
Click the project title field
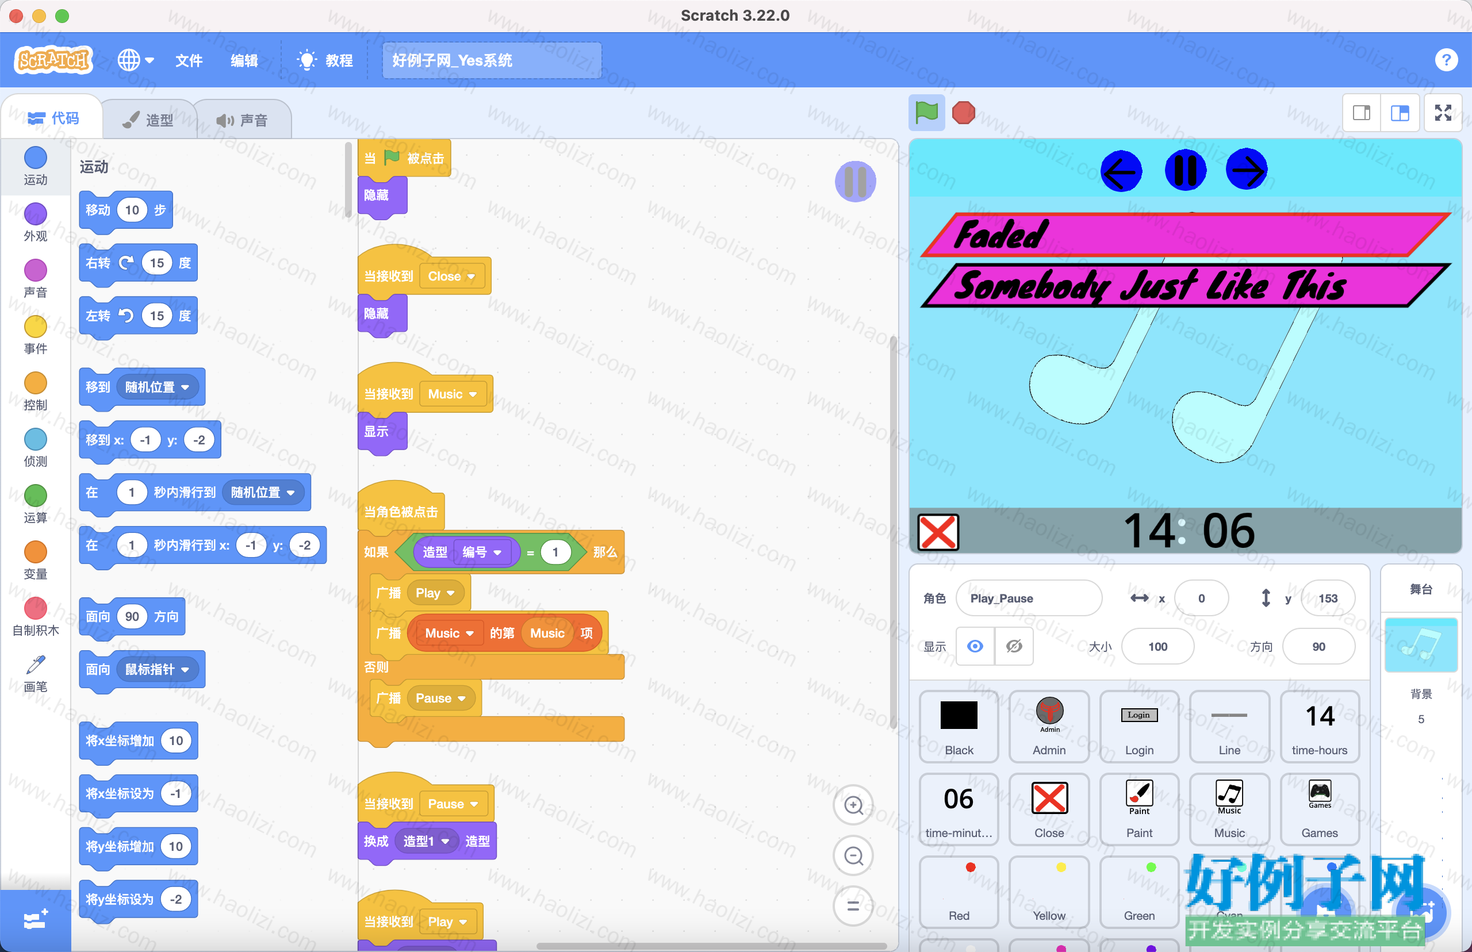click(x=492, y=60)
